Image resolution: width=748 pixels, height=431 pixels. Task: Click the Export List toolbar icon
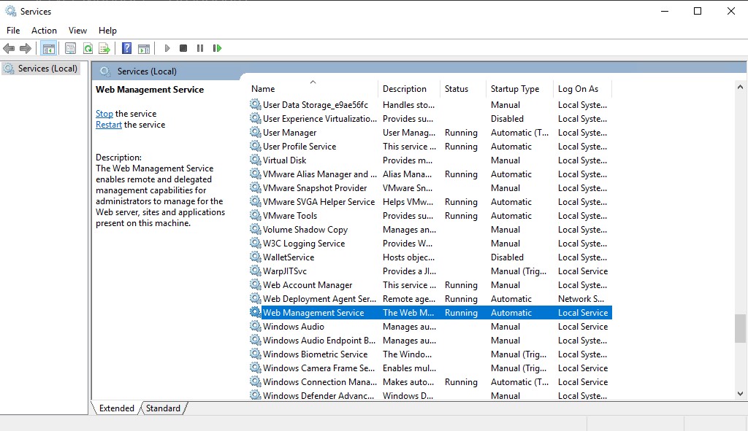[104, 48]
